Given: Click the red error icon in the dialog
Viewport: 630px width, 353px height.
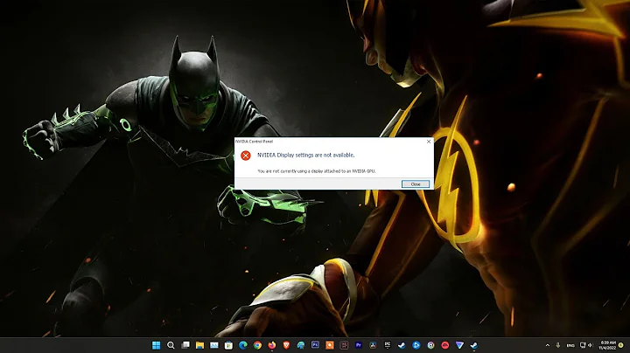Looking at the screenshot, I should (246, 156).
